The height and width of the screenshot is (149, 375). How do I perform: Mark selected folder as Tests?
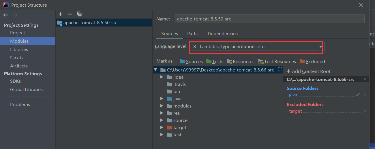point(215,61)
